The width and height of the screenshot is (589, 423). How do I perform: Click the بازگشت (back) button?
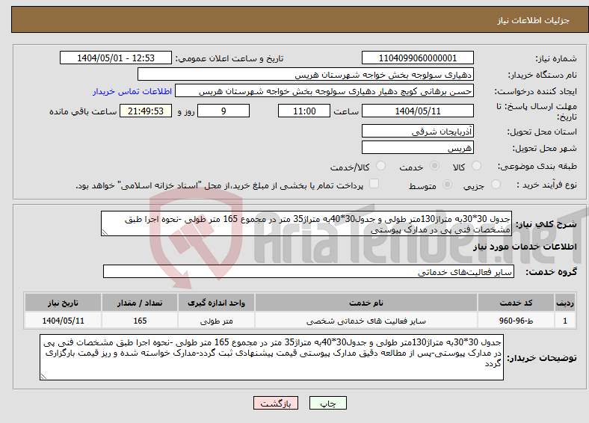276,403
